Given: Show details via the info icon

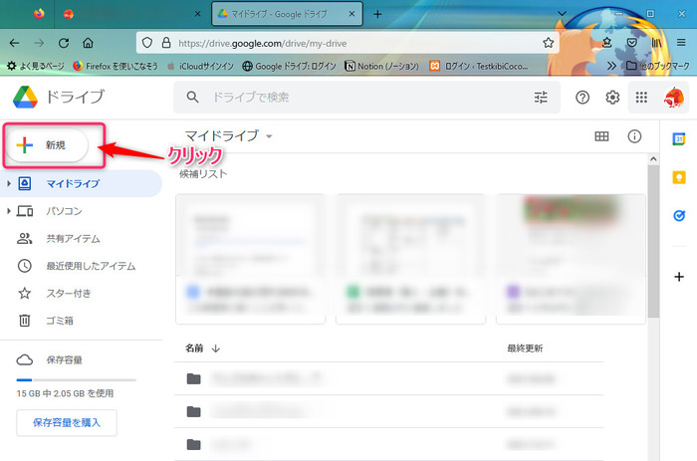Looking at the screenshot, I should pos(634,136).
